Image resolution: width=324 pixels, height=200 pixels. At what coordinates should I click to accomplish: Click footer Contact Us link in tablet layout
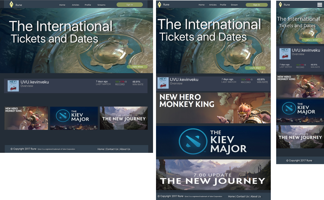click(x=243, y=196)
